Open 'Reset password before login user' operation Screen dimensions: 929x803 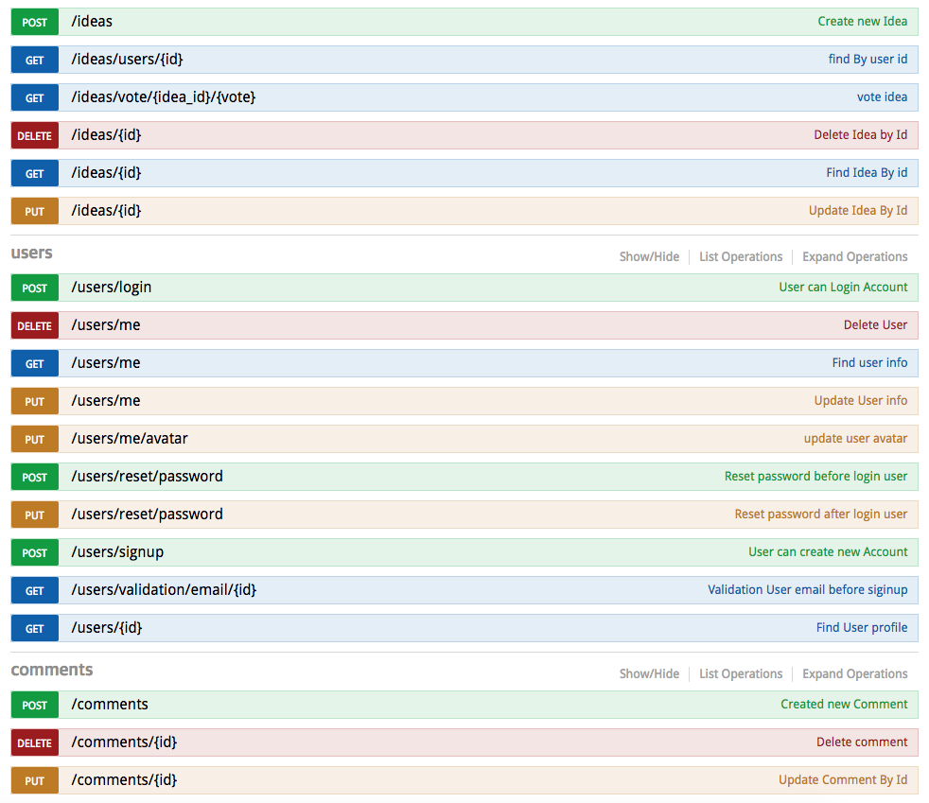(815, 477)
